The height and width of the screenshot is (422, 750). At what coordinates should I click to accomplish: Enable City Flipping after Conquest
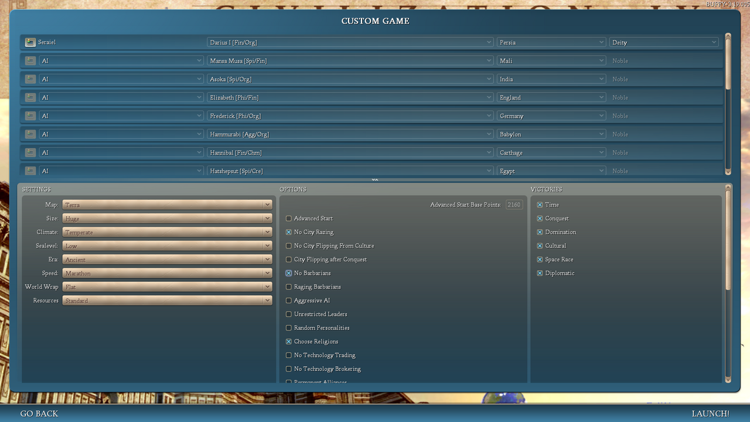(288, 260)
